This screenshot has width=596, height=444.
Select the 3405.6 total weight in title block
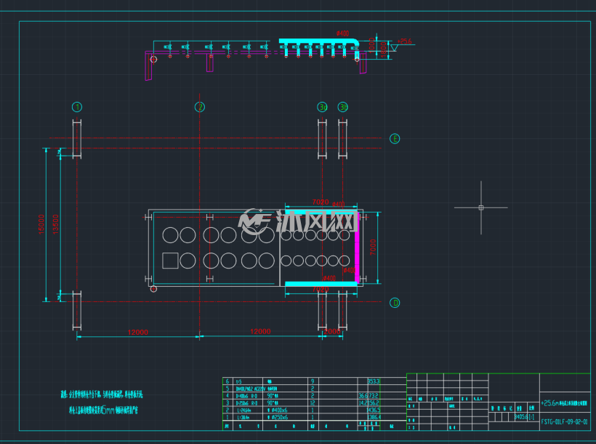520,417
